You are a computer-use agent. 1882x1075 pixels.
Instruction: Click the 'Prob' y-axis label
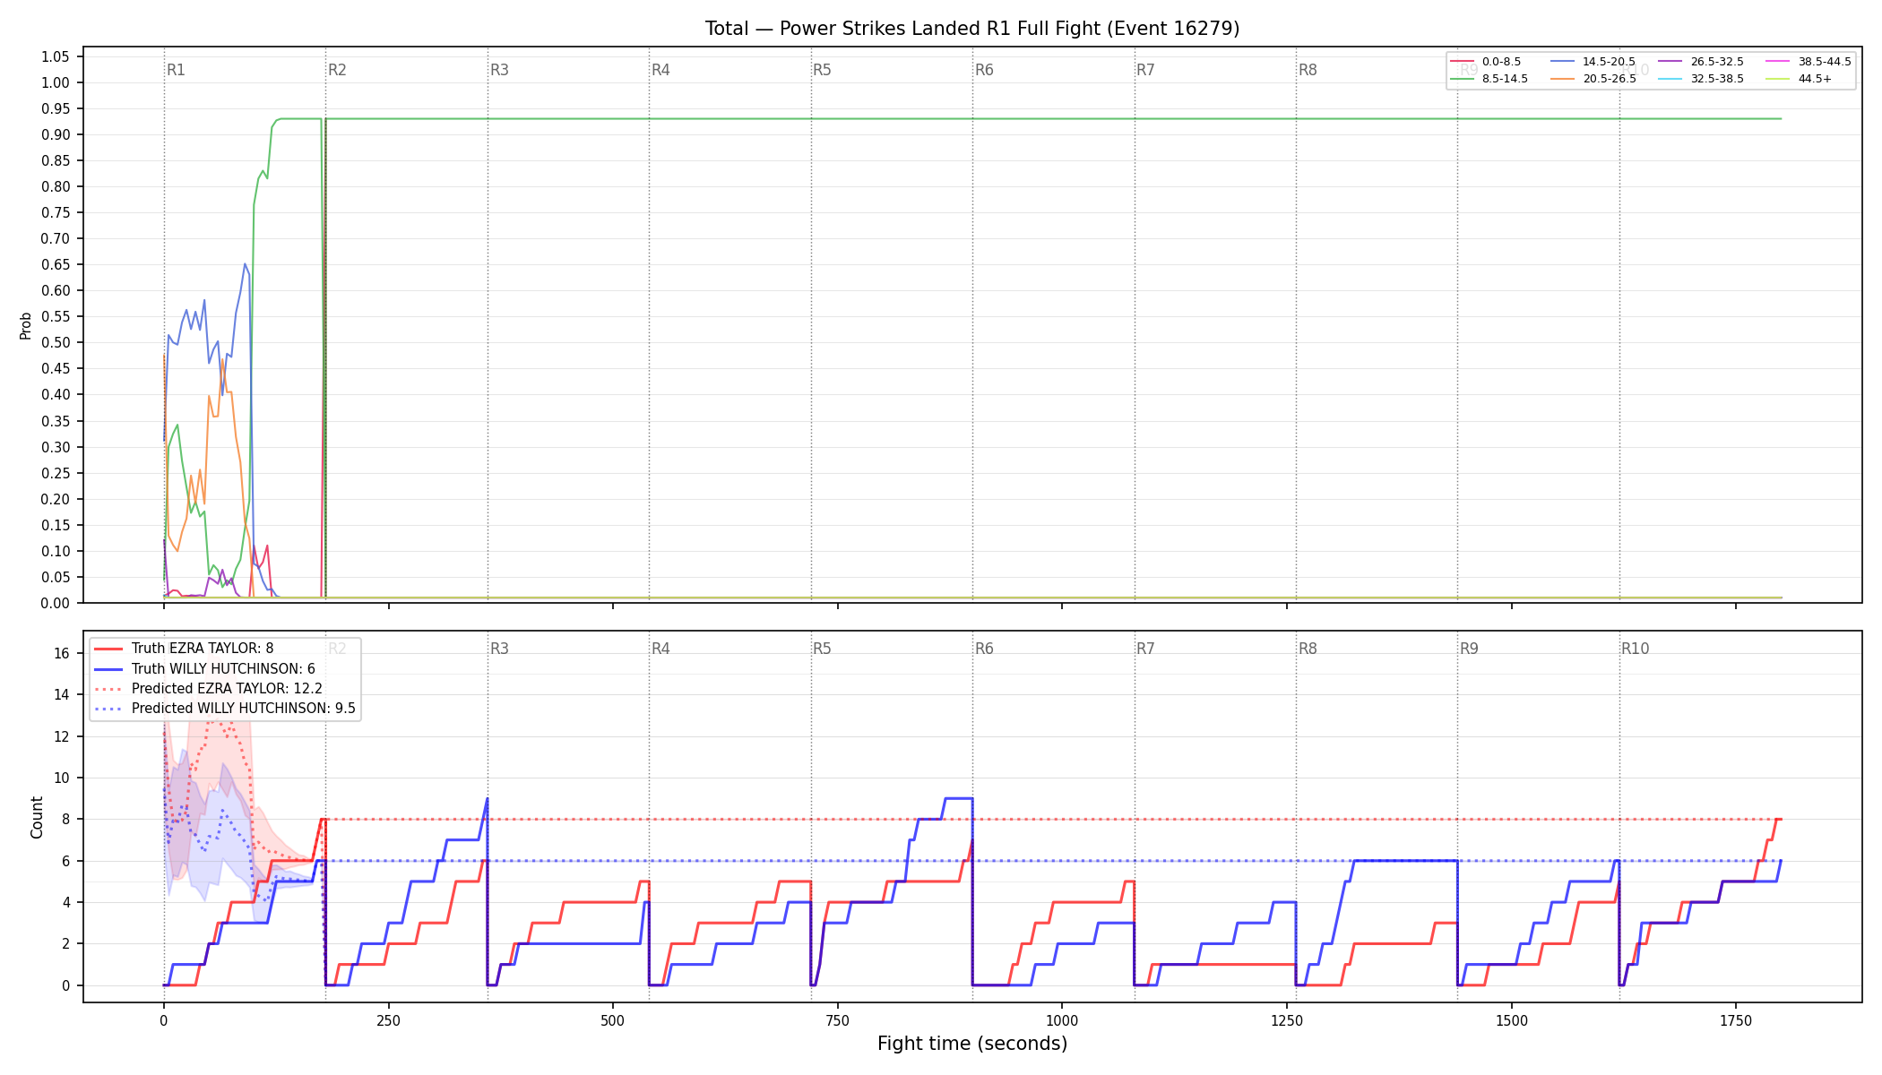point(25,325)
